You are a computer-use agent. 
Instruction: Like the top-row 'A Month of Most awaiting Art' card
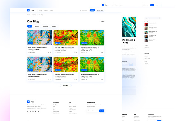tap(75, 53)
